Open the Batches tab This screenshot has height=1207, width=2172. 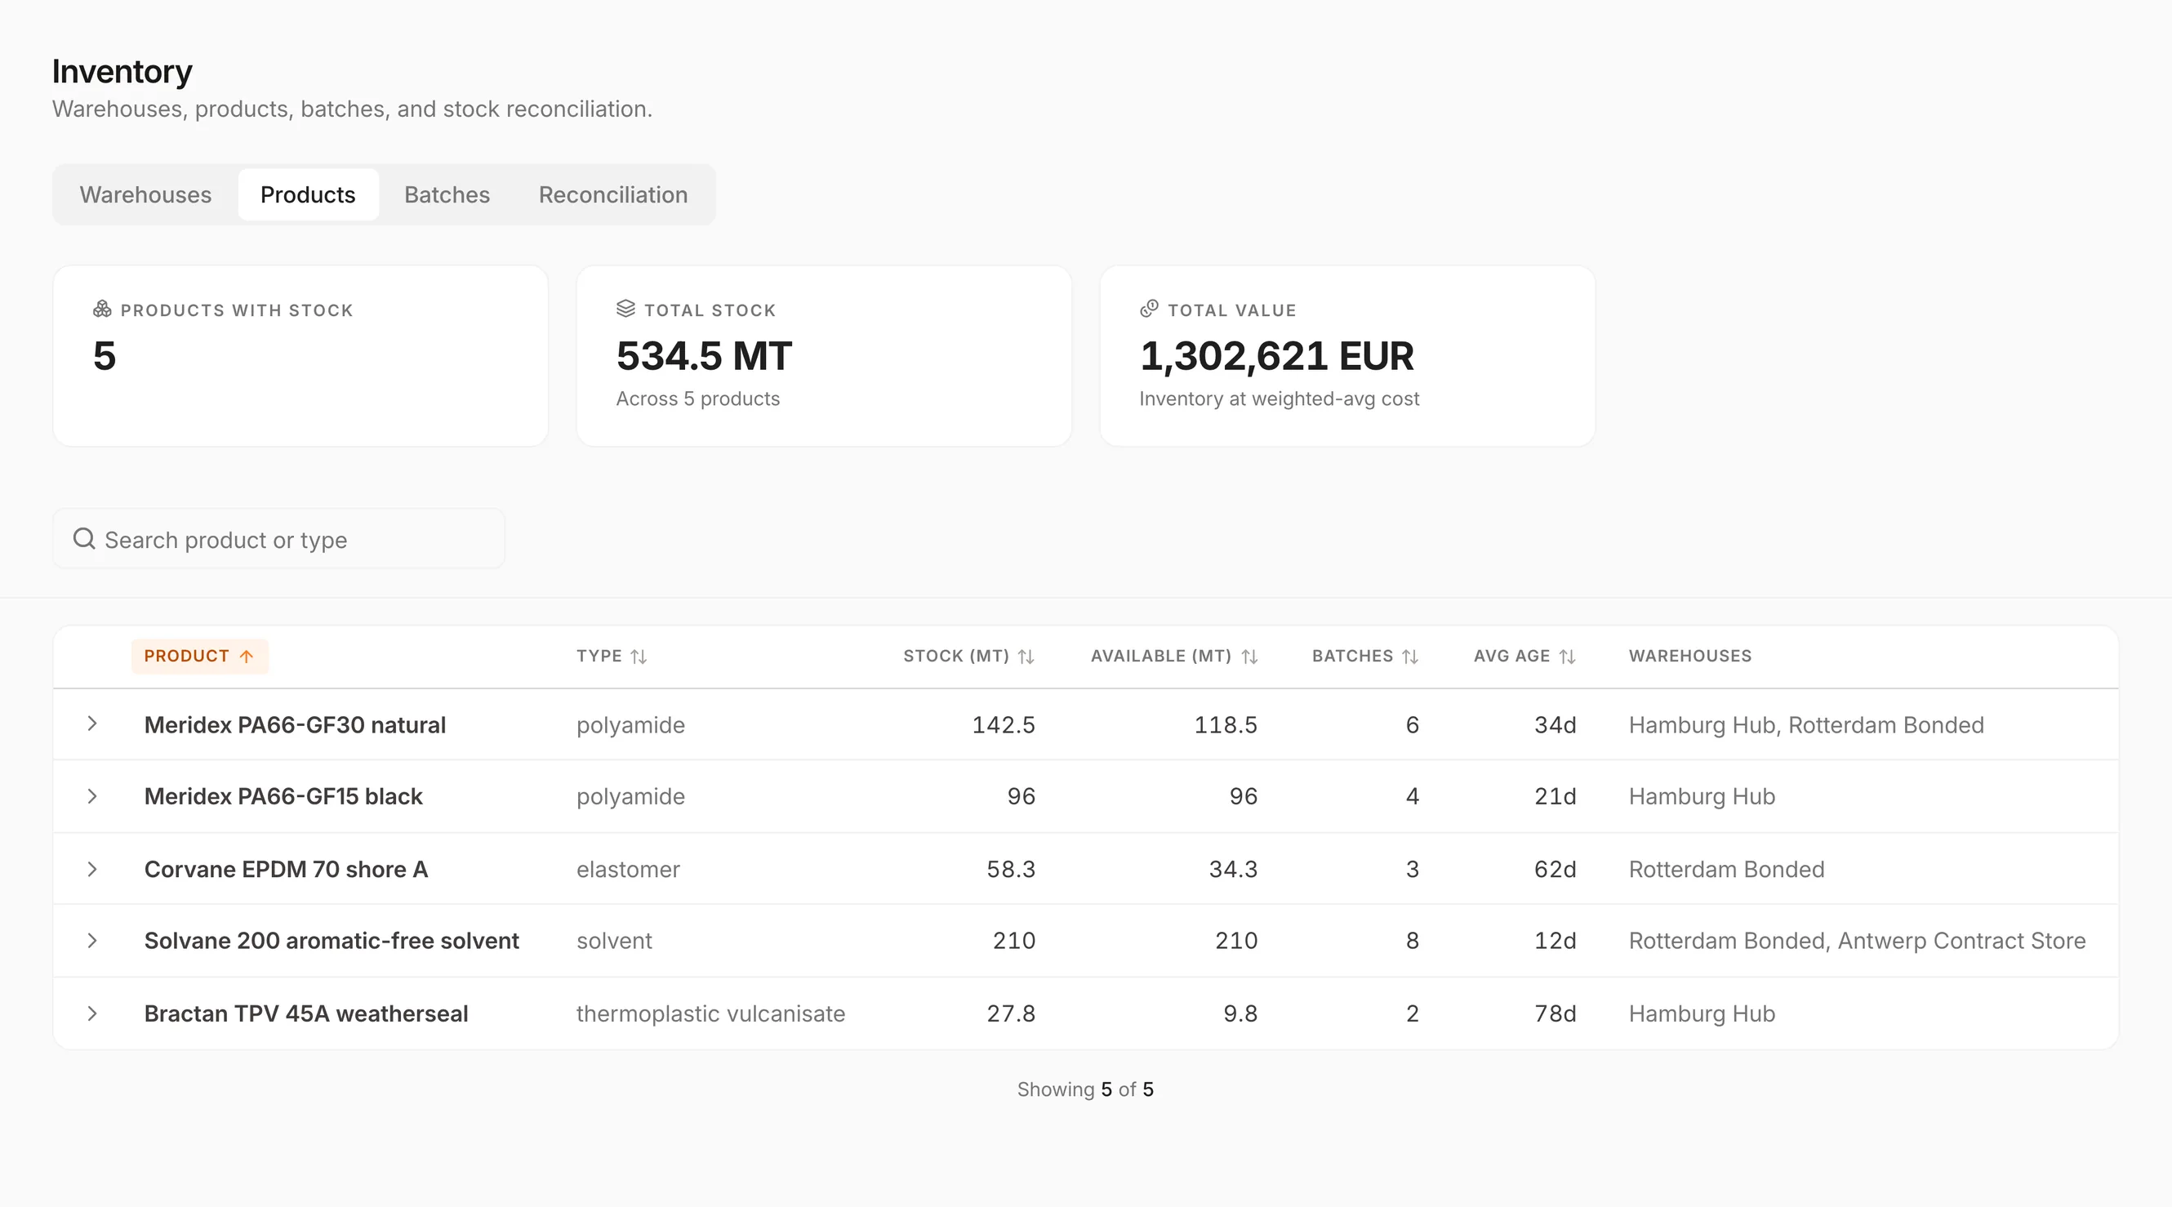[447, 195]
